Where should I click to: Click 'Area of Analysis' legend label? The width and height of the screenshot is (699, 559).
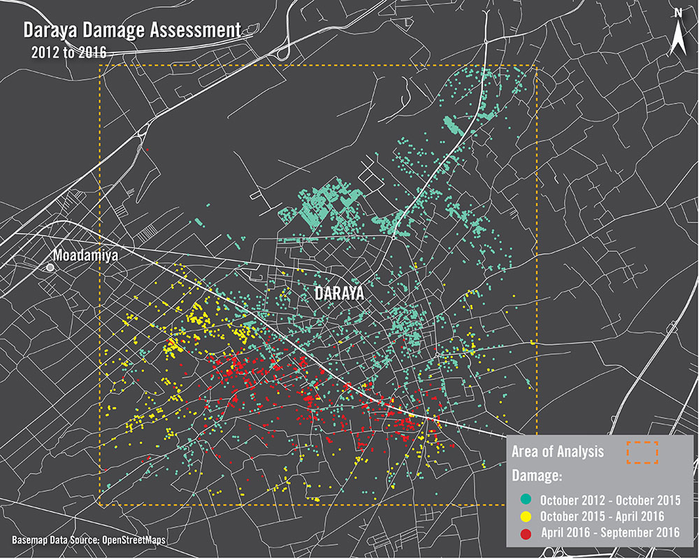tap(558, 451)
